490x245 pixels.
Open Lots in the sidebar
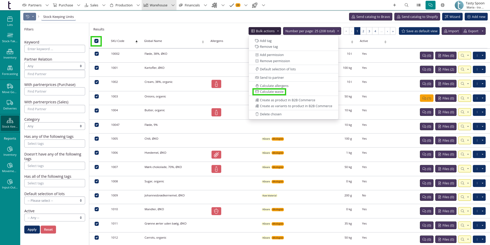point(10,21)
